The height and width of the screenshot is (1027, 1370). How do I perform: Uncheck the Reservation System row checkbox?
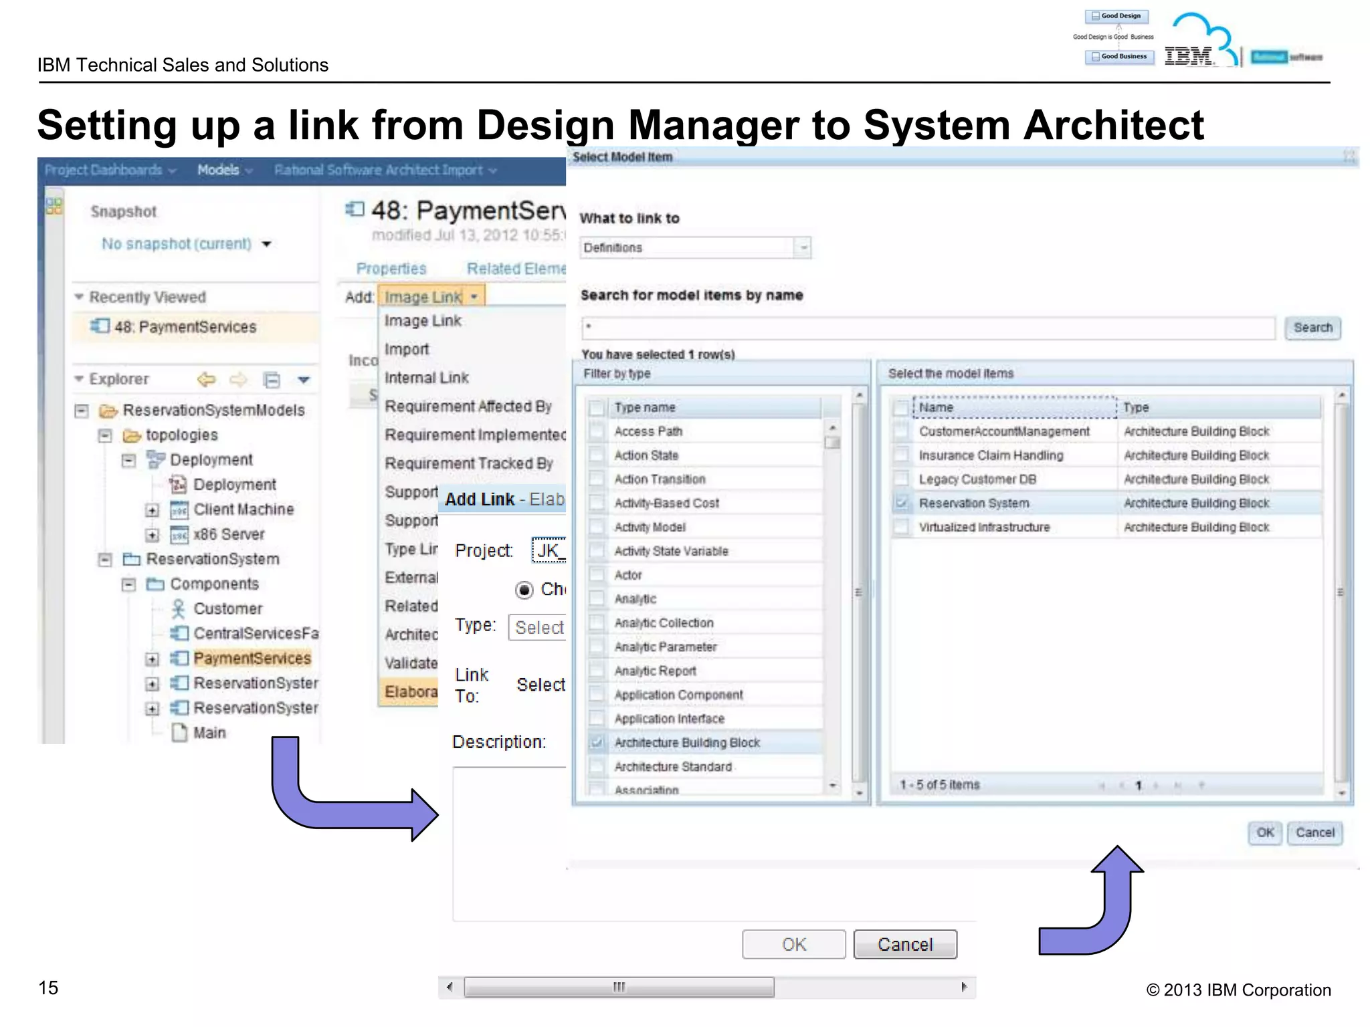(x=902, y=503)
